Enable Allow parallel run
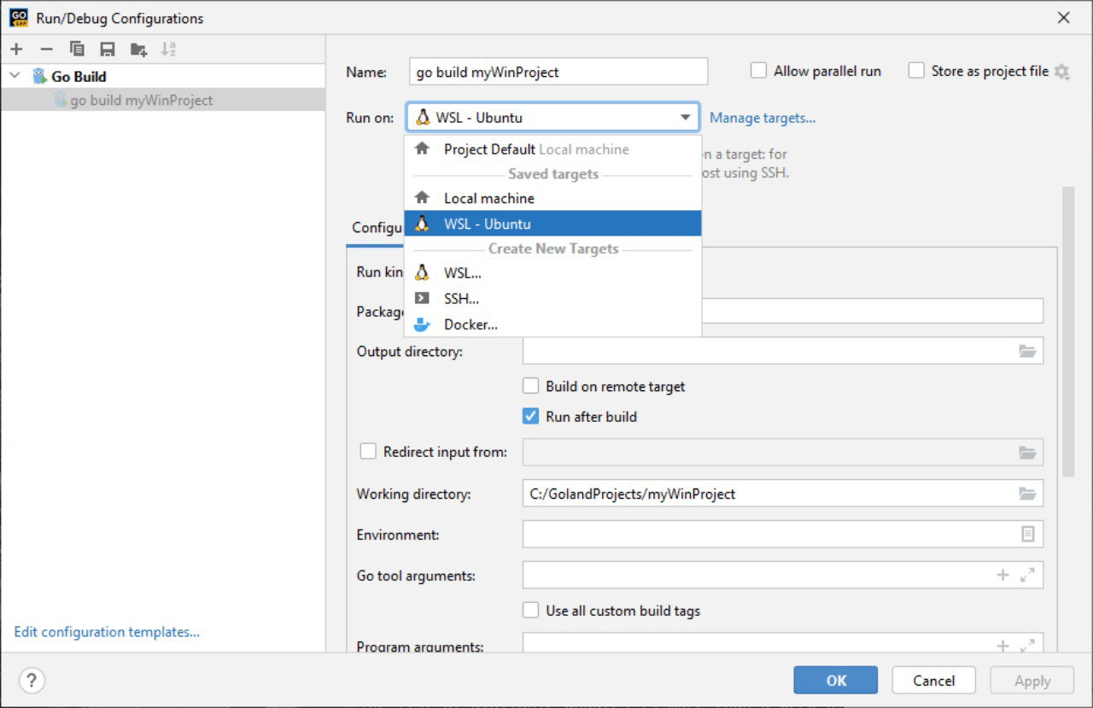 click(758, 70)
